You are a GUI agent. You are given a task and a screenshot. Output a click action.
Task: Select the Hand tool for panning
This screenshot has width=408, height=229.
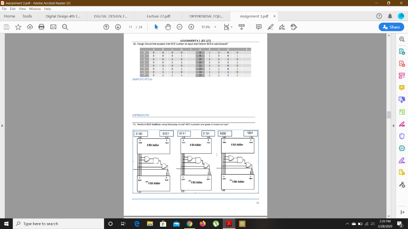tap(168, 27)
